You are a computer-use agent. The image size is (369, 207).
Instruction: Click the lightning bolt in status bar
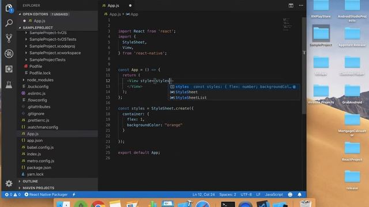point(74,194)
